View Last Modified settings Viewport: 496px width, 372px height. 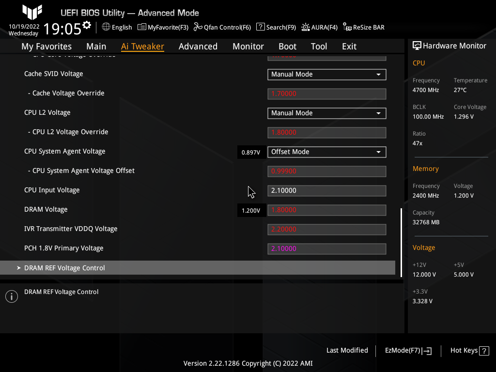[x=347, y=350]
